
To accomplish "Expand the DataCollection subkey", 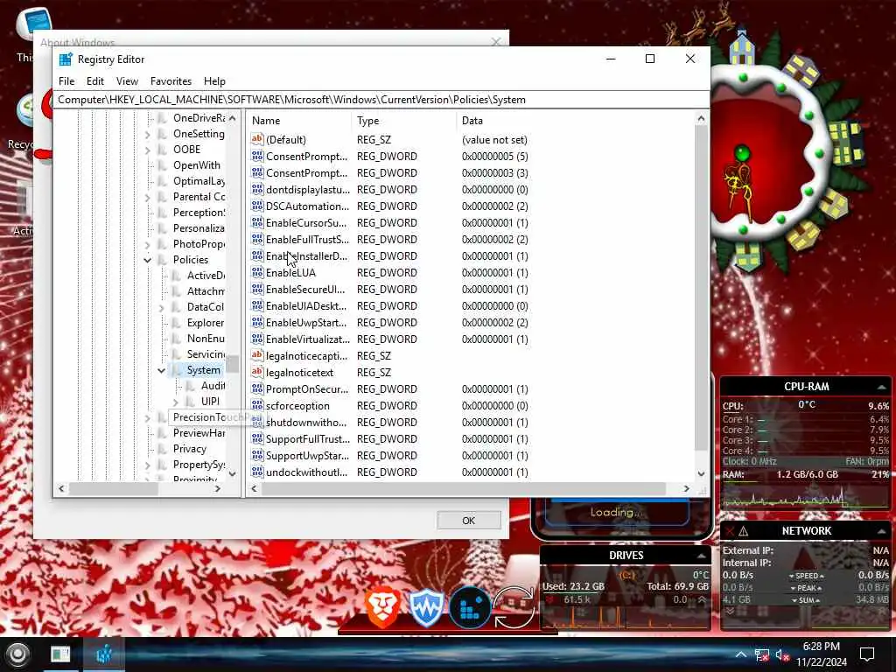I will click(x=162, y=307).
